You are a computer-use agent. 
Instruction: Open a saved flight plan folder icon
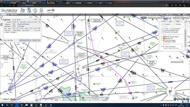pos(15,20)
